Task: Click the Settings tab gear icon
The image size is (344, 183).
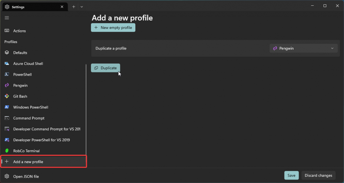Action: pos(7,7)
